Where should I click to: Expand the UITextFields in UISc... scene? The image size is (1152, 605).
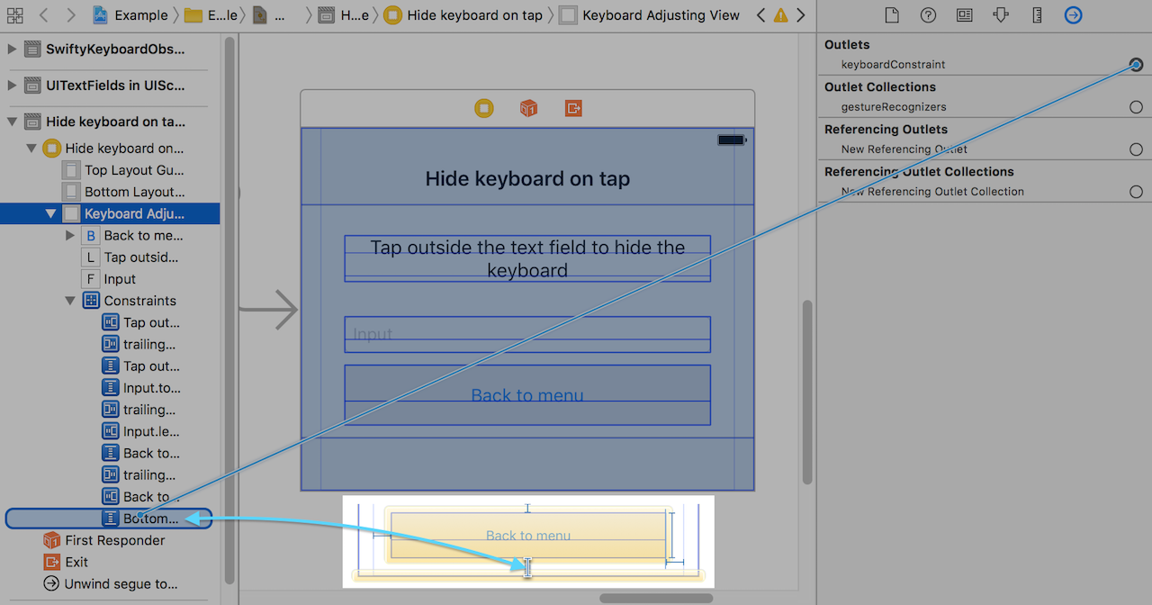[x=12, y=86]
